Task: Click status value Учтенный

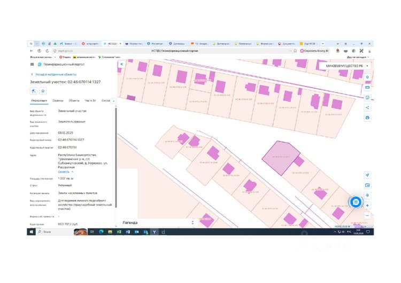Action: coord(65,185)
